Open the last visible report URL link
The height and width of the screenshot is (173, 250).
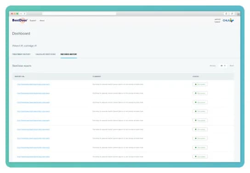[x=34, y=157]
